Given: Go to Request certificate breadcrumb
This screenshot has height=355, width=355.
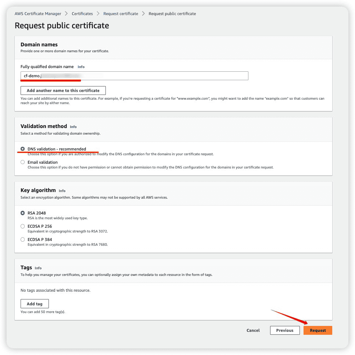Looking at the screenshot, I should pyautogui.click(x=121, y=14).
